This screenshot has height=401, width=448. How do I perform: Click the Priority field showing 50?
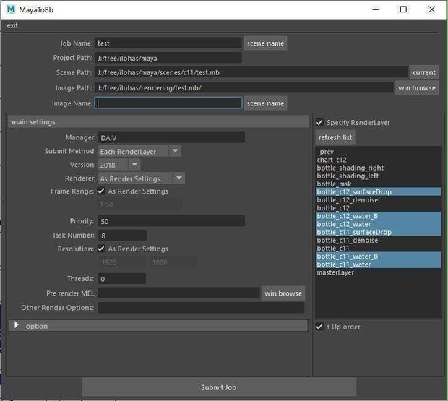pos(171,221)
